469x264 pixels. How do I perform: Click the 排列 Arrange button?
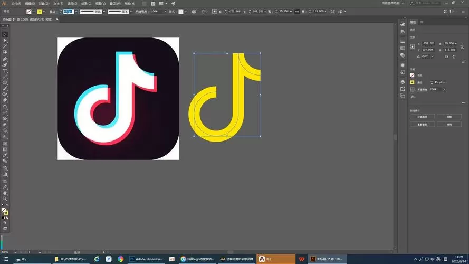(449, 124)
